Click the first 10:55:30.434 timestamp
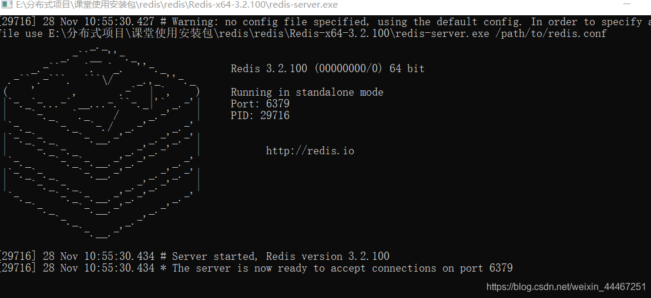Image resolution: width=651 pixels, height=298 pixels. [x=119, y=256]
